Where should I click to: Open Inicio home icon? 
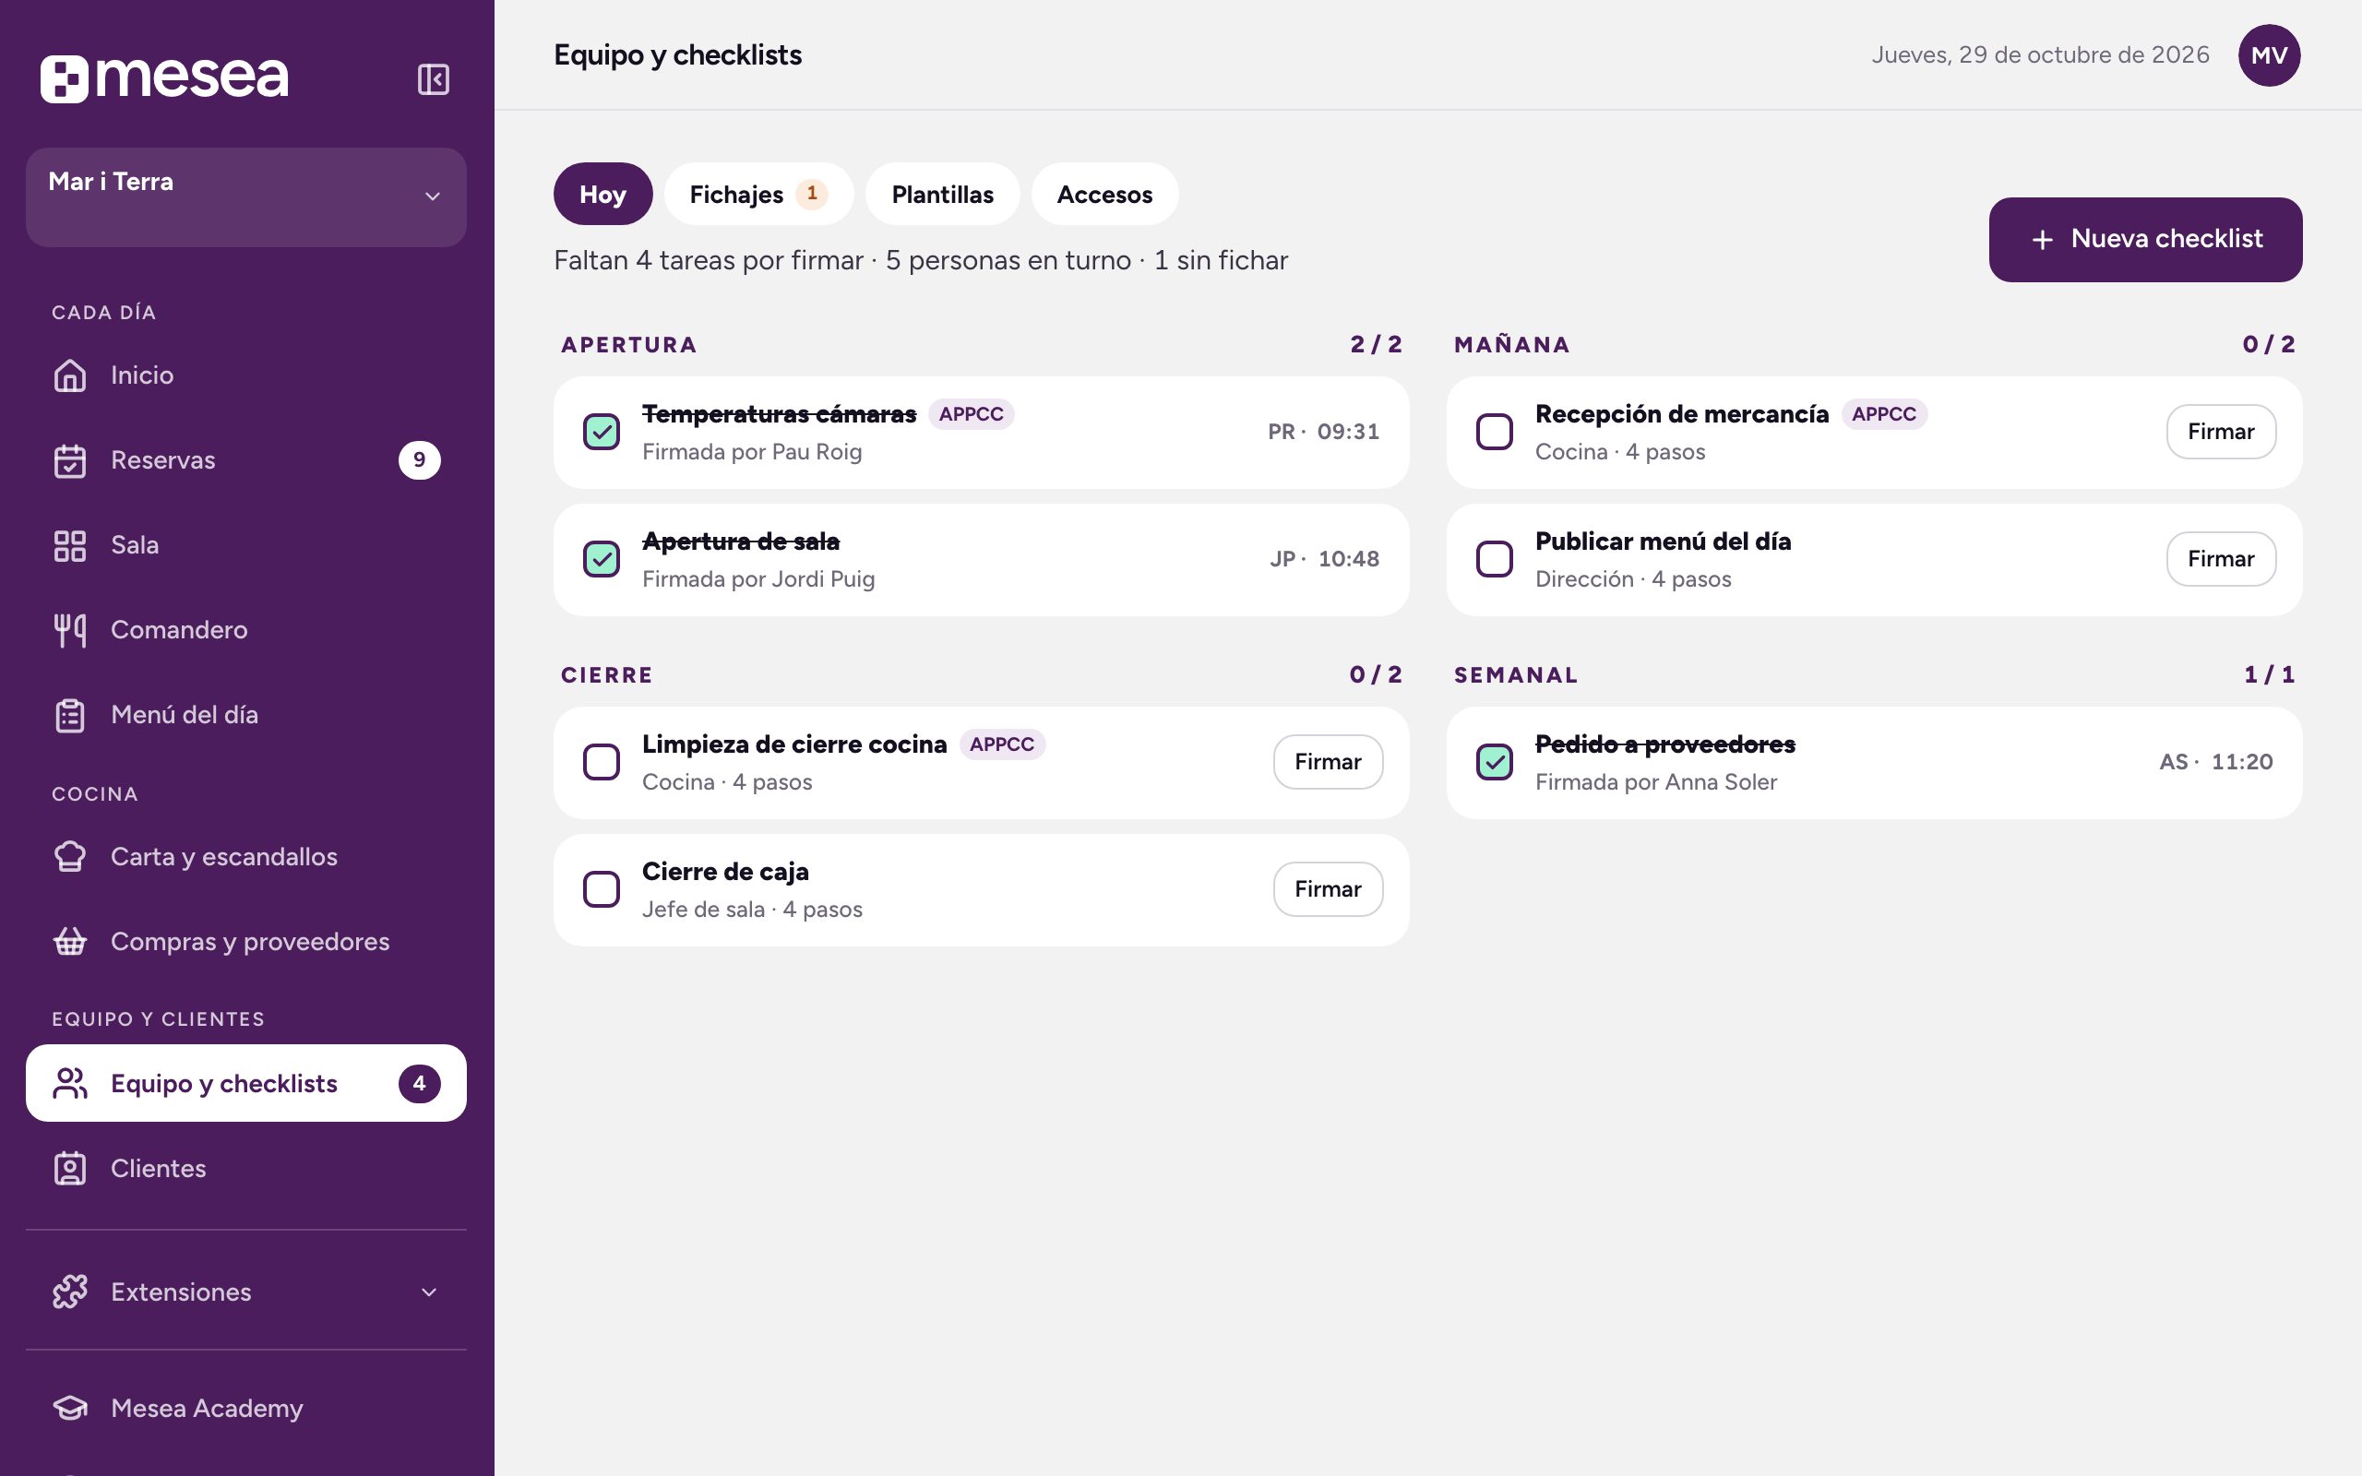tap(70, 375)
